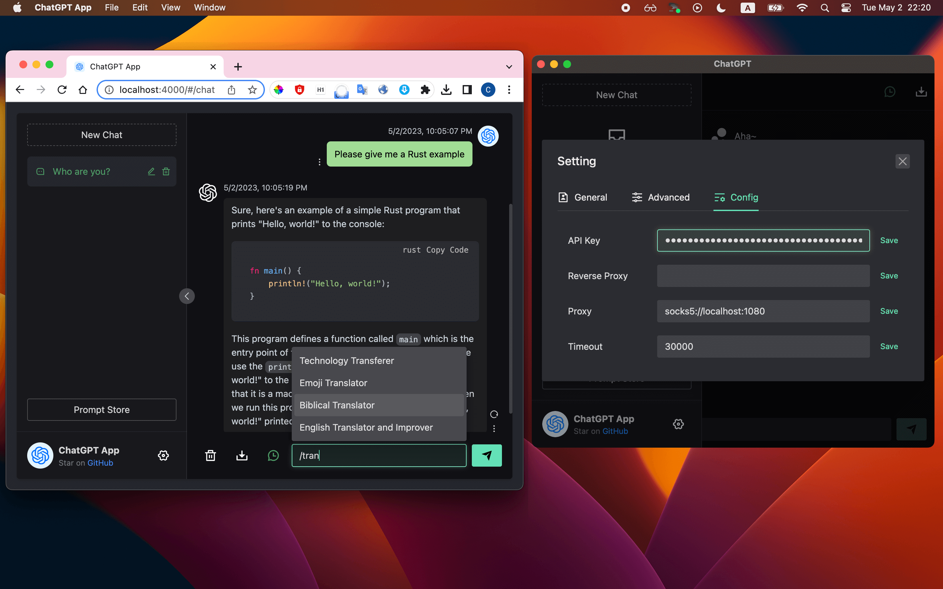The image size is (943, 589).
Task: Toggle Do Not Disturb moon in menu bar
Action: click(721, 8)
